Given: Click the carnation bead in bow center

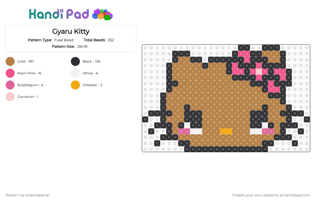Looking at the screenshot, I should coord(259,72).
